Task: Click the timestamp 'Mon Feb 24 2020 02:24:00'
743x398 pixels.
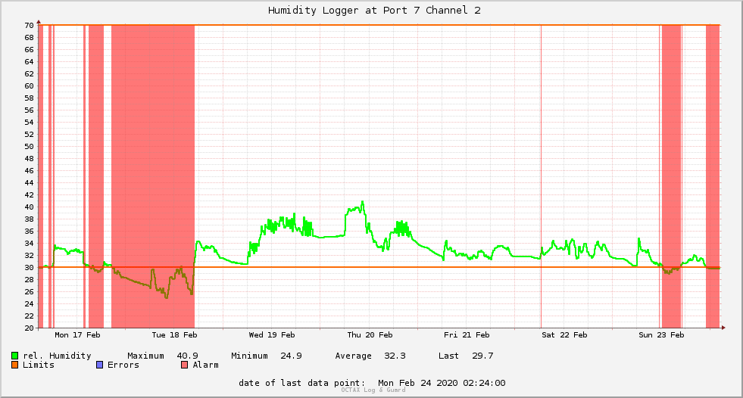Action: (442, 383)
